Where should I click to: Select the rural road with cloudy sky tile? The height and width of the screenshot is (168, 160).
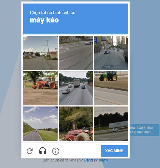coord(40,124)
